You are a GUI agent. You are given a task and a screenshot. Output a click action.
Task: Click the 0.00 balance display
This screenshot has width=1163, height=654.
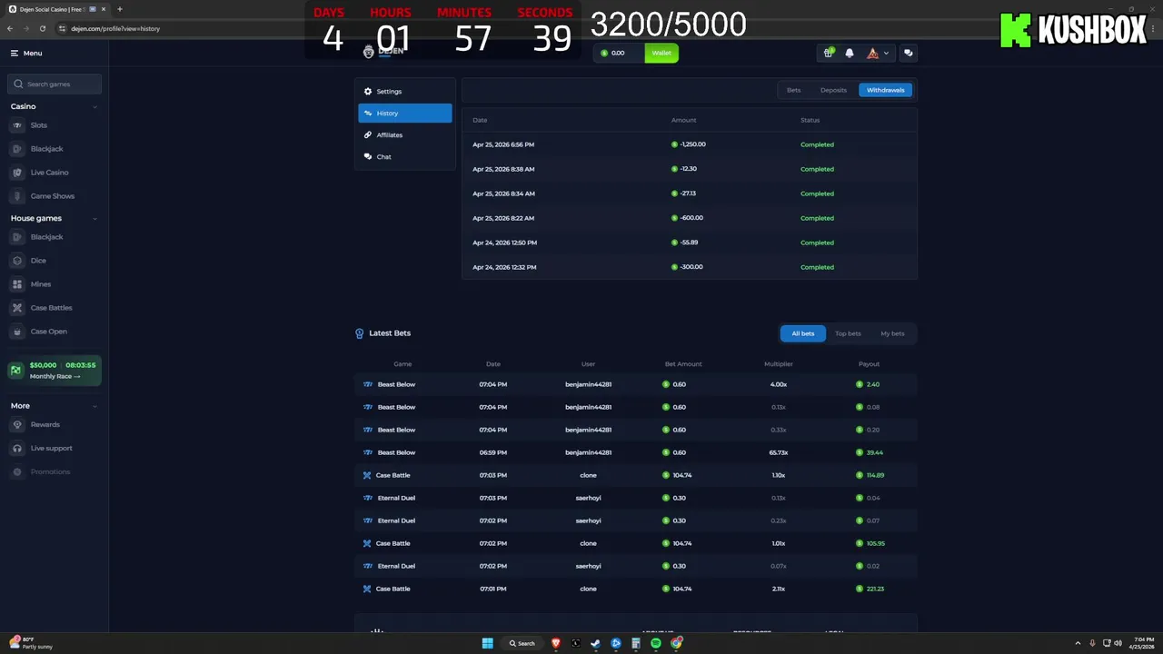pyautogui.click(x=620, y=53)
